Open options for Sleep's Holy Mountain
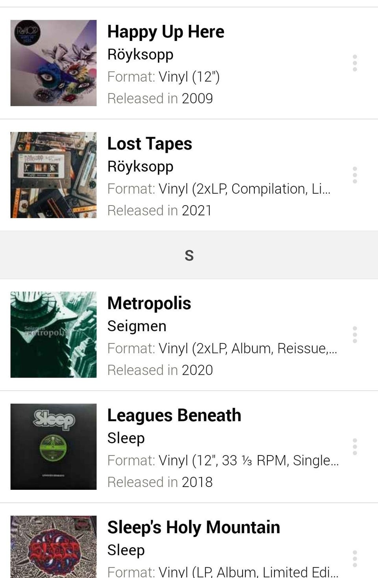The height and width of the screenshot is (578, 378). (x=355, y=558)
